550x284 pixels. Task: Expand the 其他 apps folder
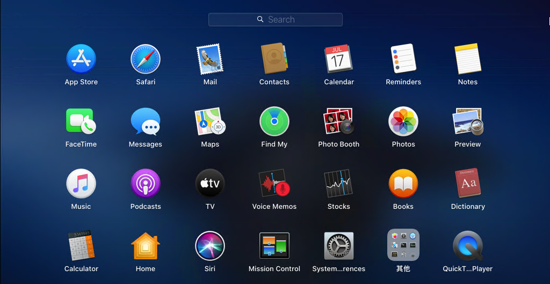tap(403, 245)
